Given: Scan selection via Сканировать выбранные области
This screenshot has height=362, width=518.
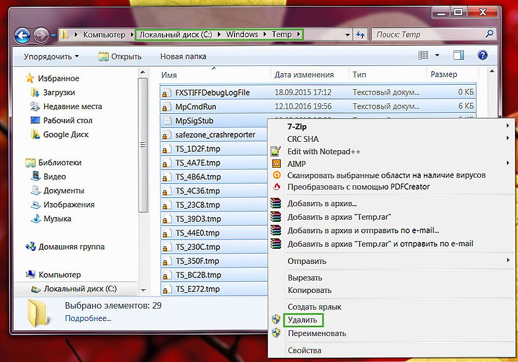Looking at the screenshot, I should click(392, 175).
